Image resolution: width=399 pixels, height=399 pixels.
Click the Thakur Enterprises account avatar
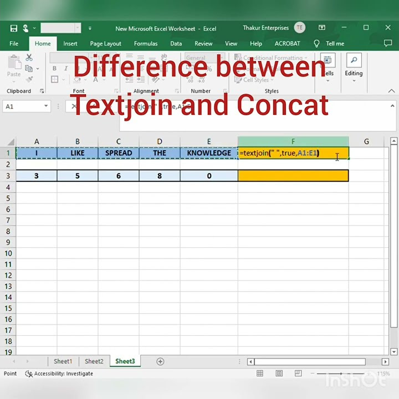[299, 28]
